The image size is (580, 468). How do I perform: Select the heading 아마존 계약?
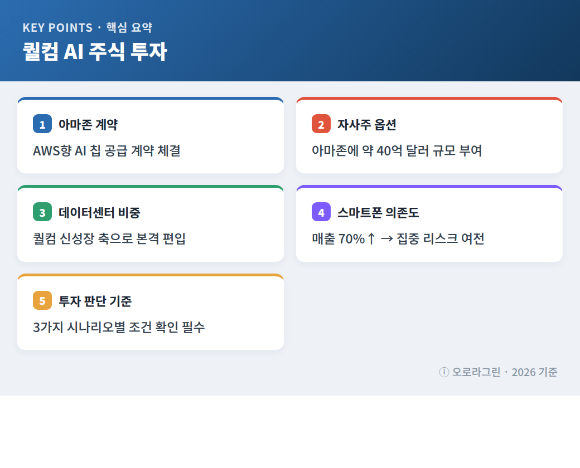[88, 124]
